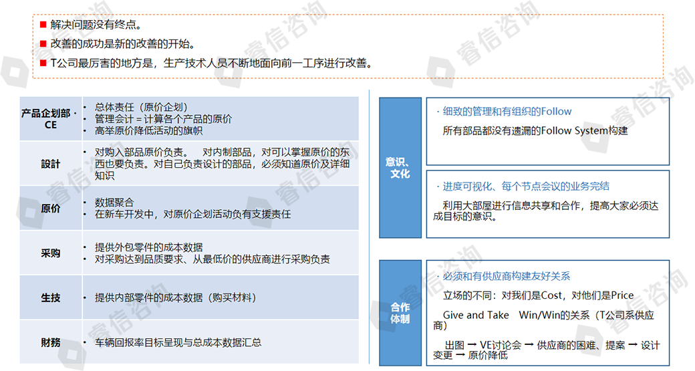Click the blue 合作体制 box
The image size is (695, 371).
pos(400,313)
